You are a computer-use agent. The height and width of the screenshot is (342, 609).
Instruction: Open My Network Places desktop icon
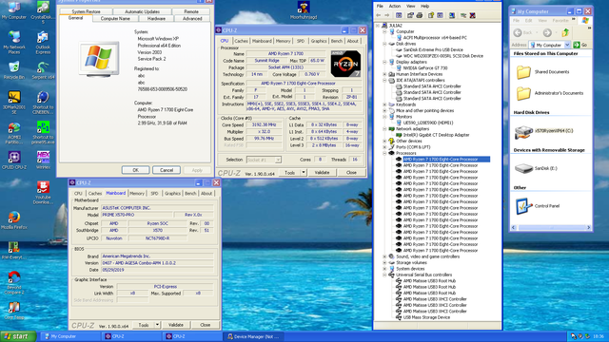[x=14, y=42]
